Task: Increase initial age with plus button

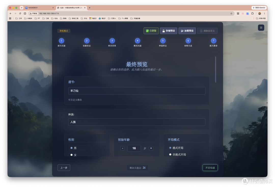Action: tap(151, 148)
